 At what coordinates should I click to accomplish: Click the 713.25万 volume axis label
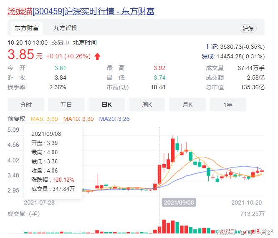coord(252,214)
